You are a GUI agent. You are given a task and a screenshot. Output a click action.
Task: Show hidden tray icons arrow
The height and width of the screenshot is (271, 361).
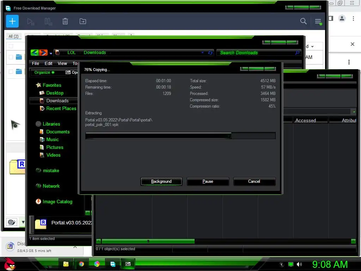[x=282, y=264]
